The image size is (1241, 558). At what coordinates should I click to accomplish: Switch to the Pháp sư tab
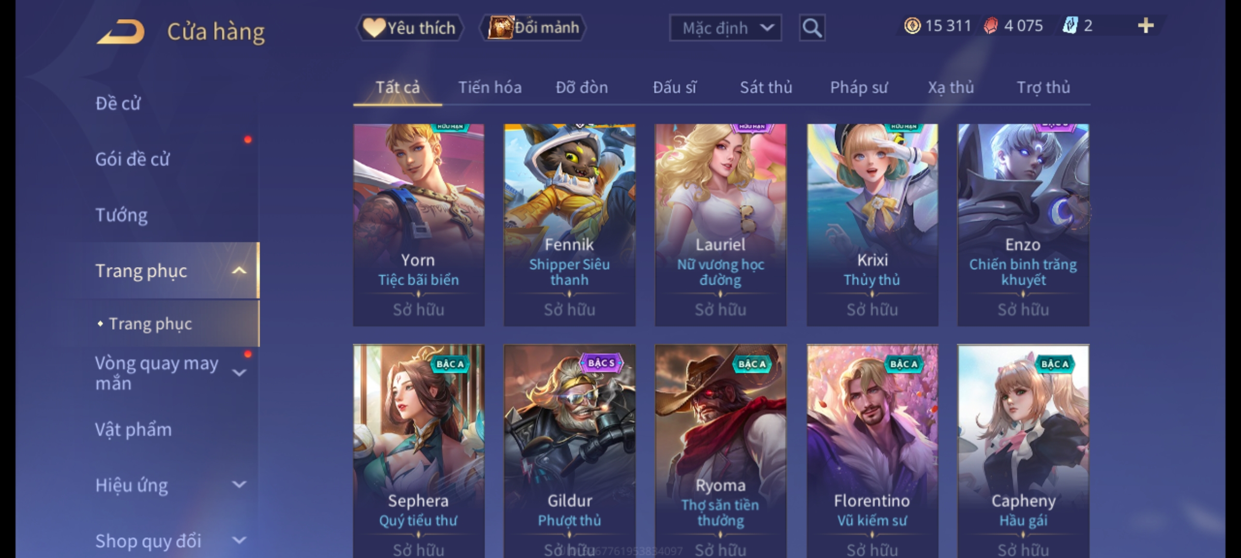tap(858, 87)
